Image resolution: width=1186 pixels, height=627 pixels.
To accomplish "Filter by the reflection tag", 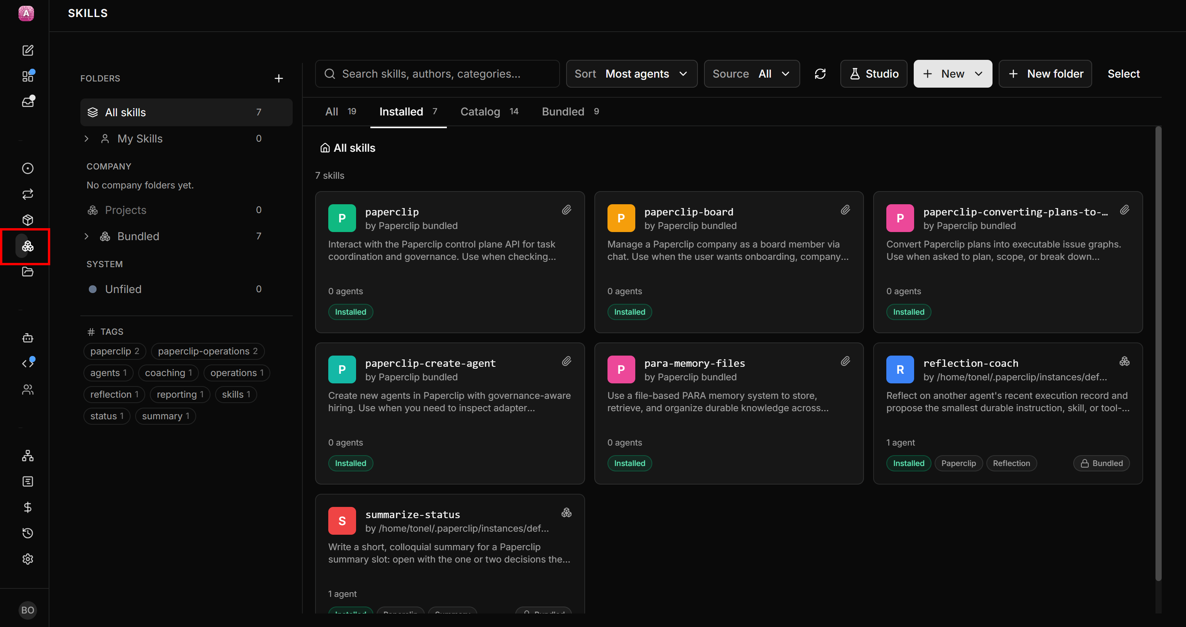I will click(114, 395).
